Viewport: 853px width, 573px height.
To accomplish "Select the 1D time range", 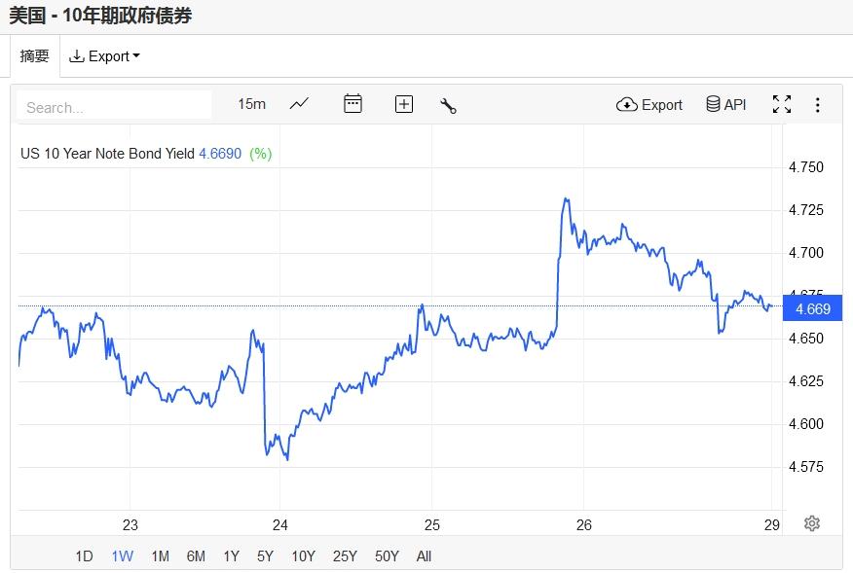I will [x=85, y=556].
